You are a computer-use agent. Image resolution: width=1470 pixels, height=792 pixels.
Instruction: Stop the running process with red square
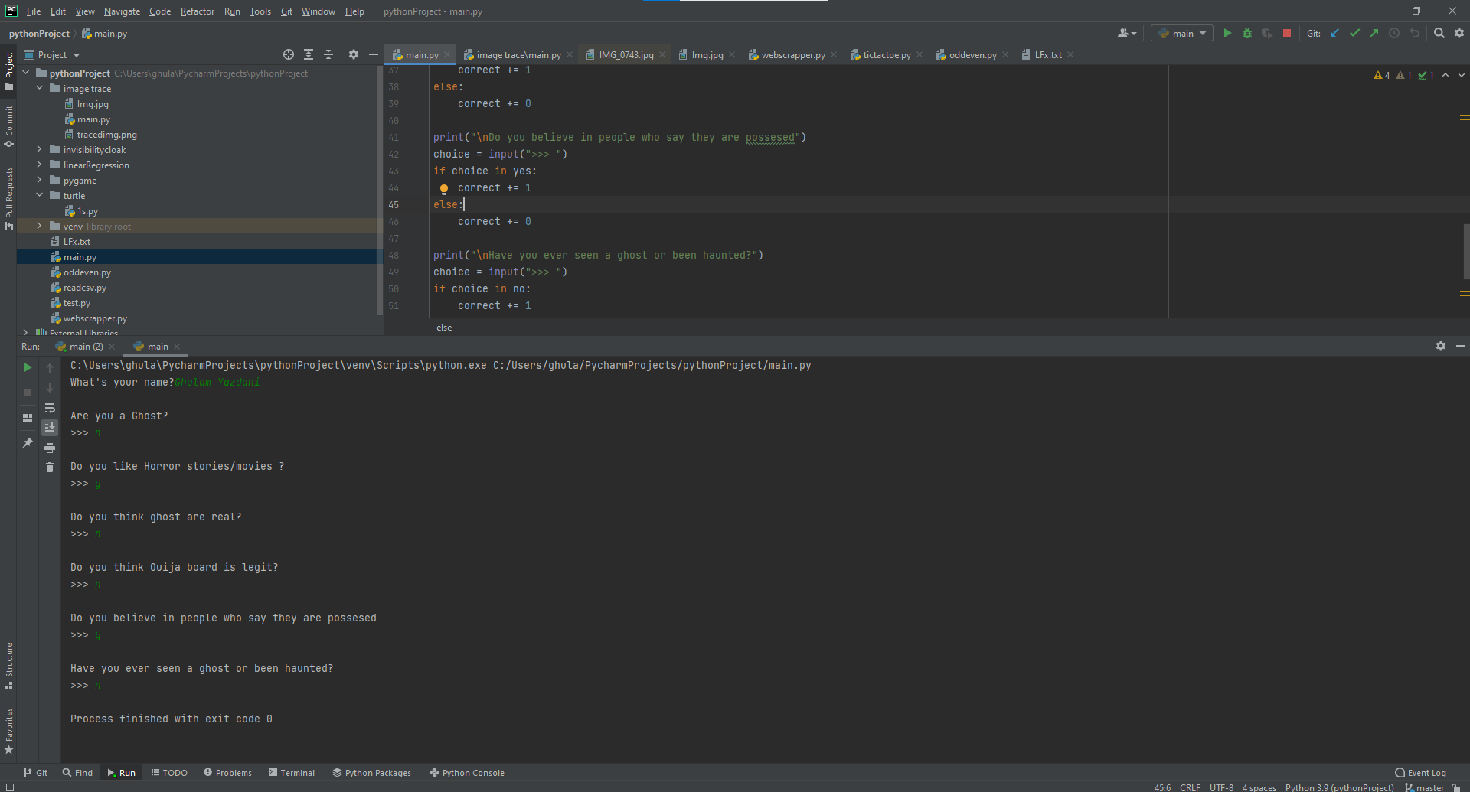[1287, 33]
